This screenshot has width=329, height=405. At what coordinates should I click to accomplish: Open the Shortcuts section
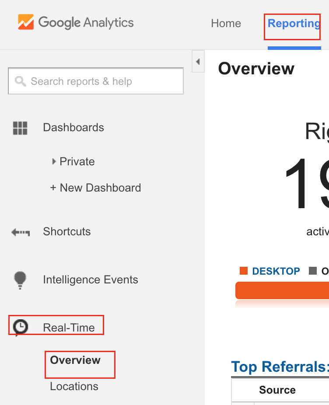tap(66, 231)
